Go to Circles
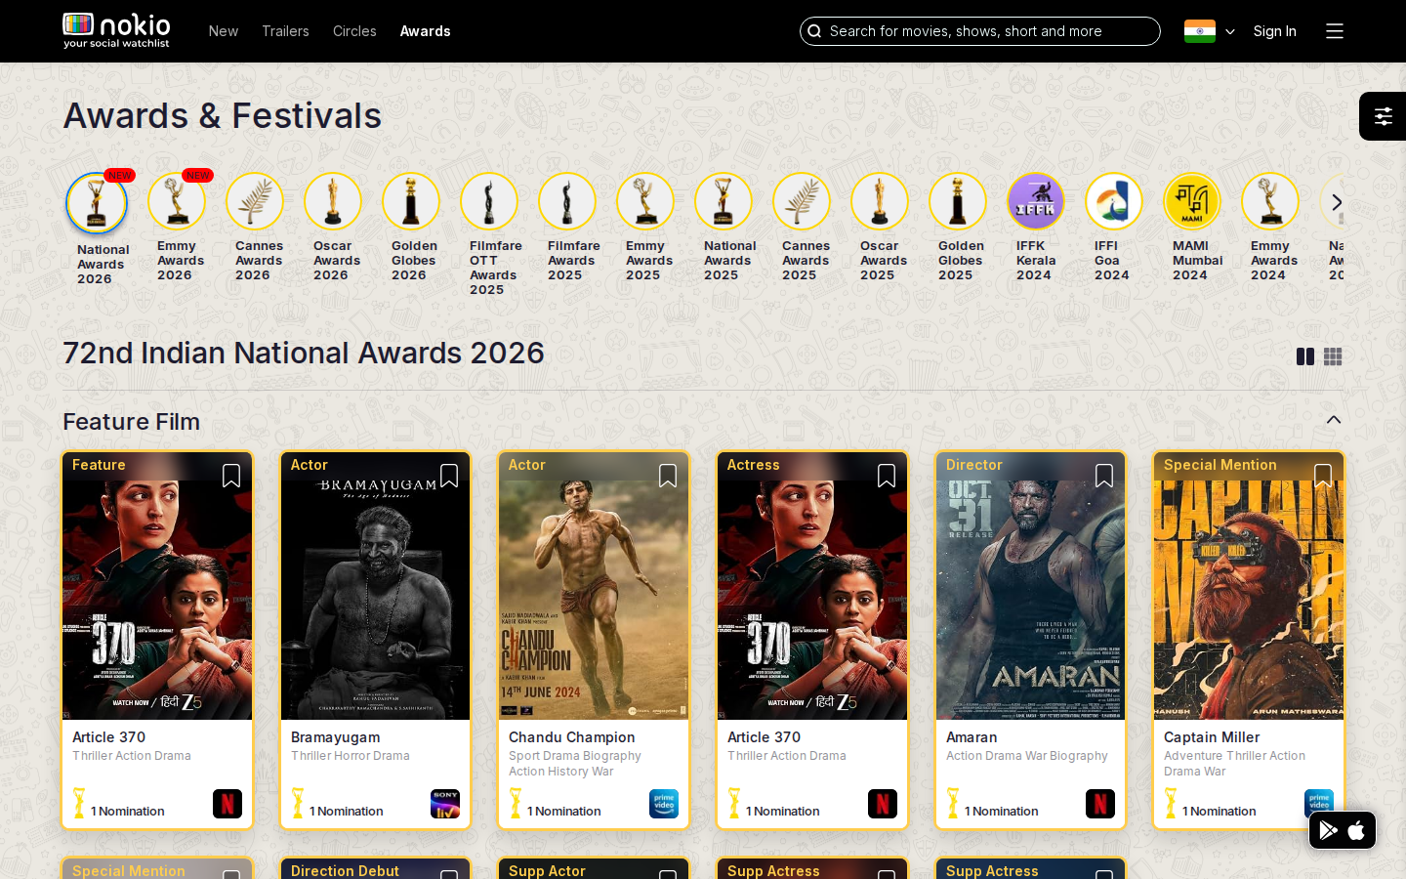Screen dimensions: 1406x879 tap(354, 31)
